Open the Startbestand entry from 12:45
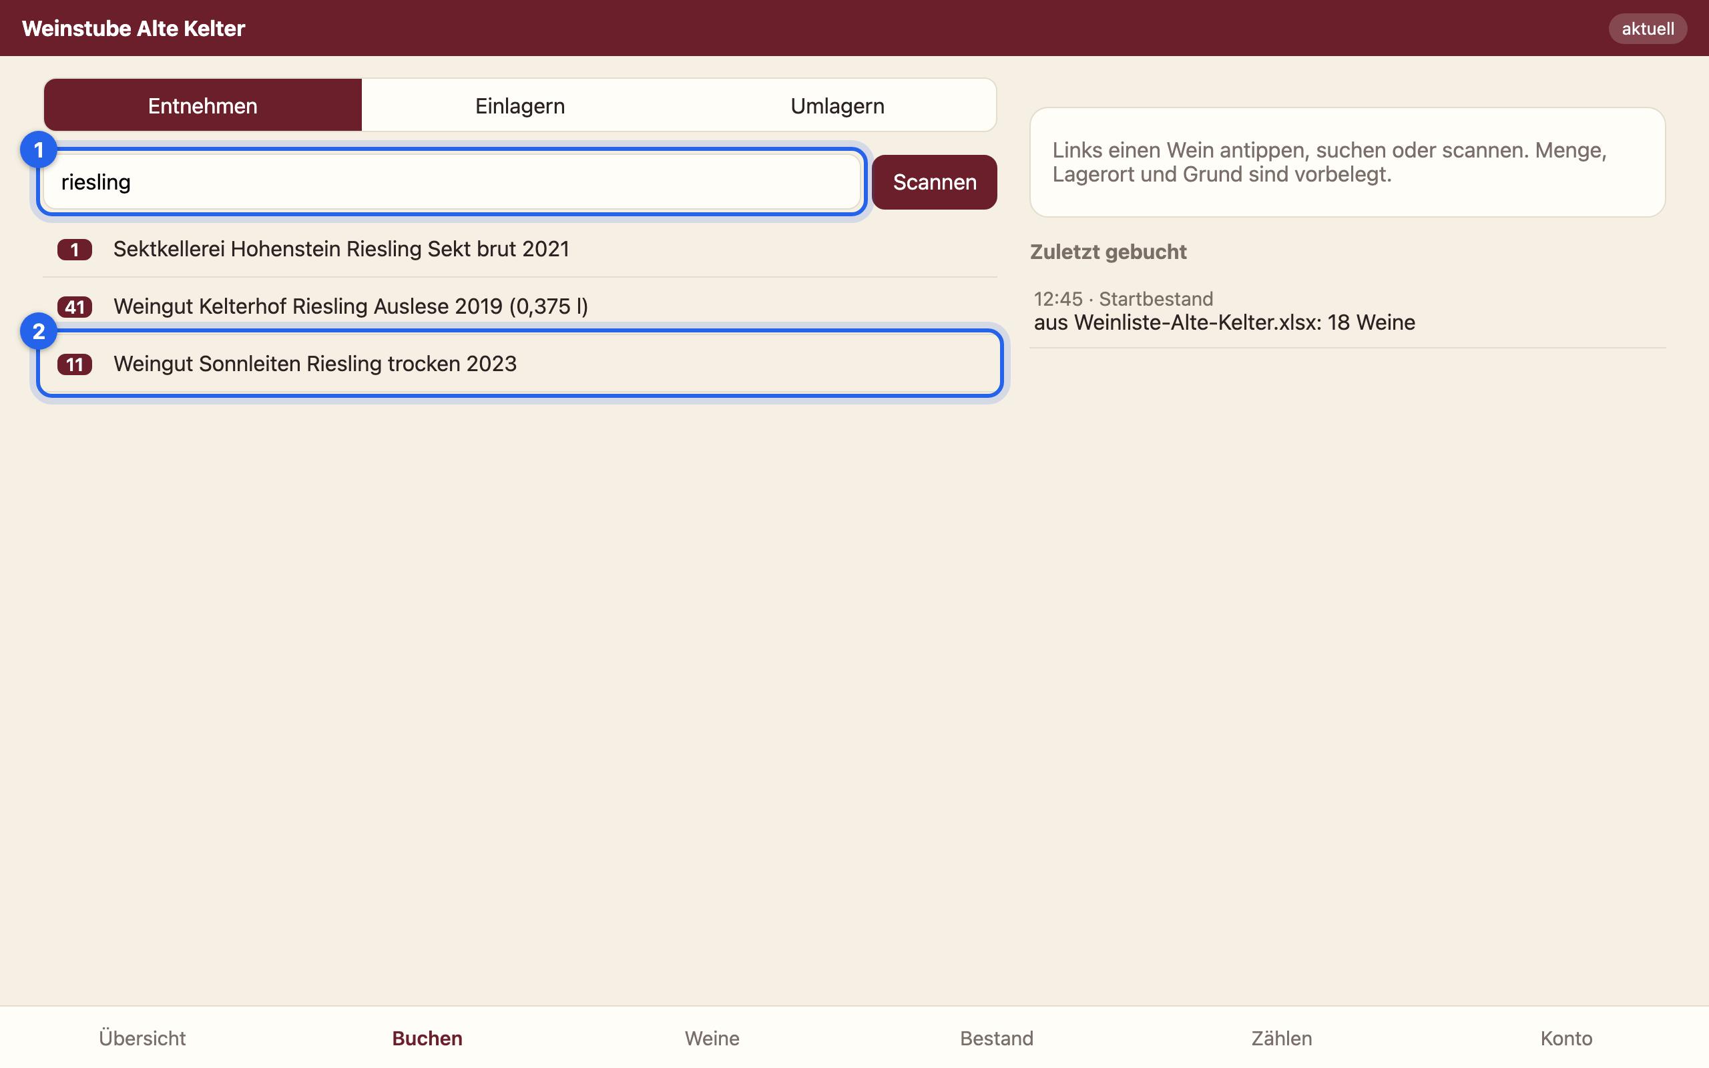Screen dimensions: 1709x1068 pyautogui.click(x=1347, y=311)
